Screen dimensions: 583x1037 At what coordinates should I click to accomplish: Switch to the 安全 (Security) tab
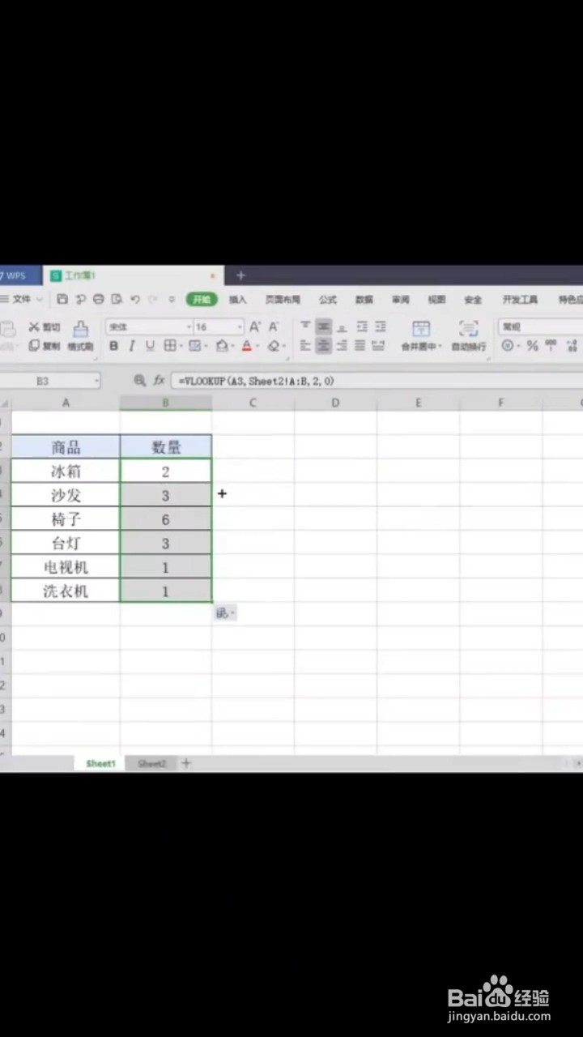coord(473,299)
